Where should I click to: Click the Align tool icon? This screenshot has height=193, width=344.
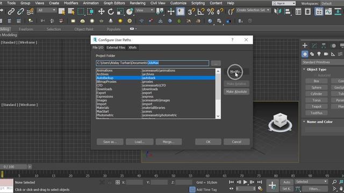287,11
